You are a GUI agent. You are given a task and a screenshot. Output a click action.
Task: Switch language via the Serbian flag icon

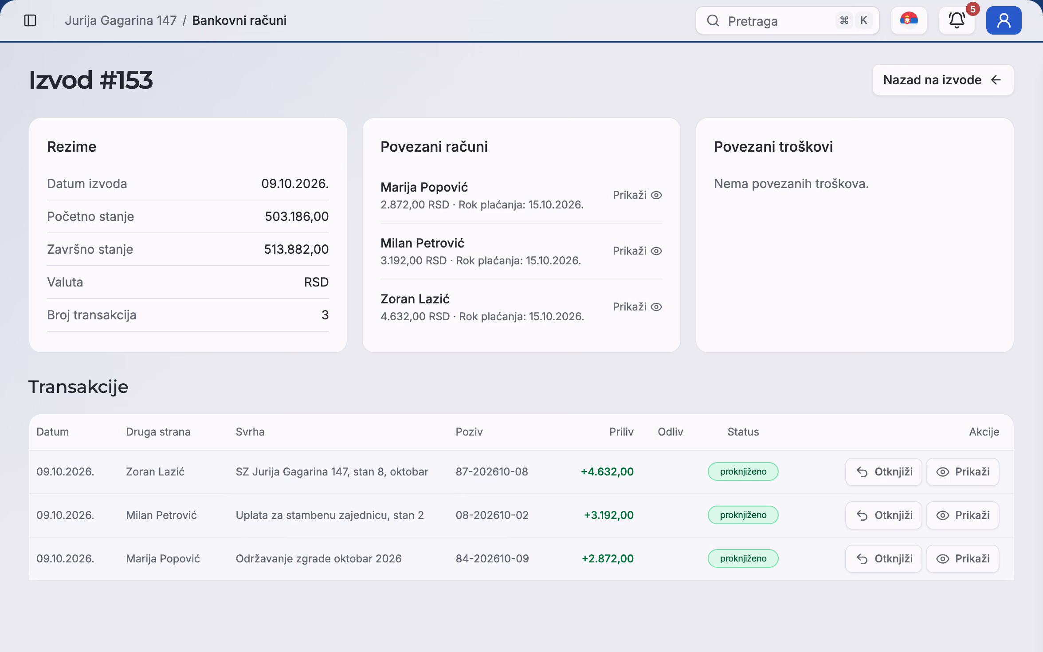point(909,20)
